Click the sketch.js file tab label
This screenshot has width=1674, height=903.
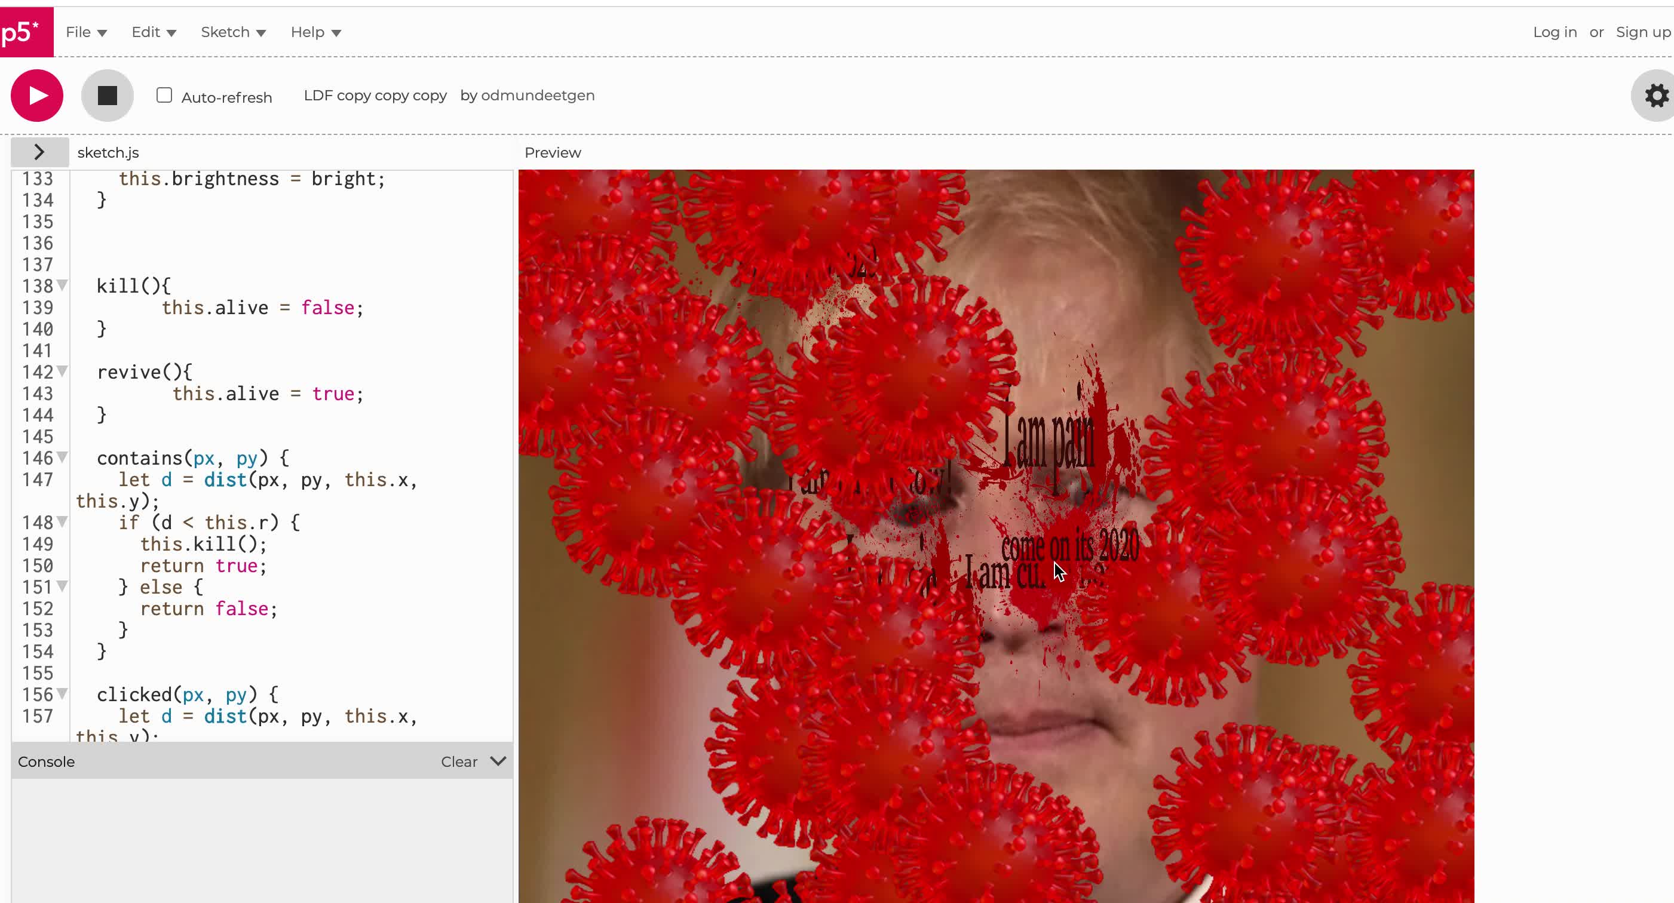click(x=108, y=153)
